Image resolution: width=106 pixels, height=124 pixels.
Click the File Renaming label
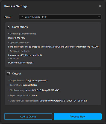tap(17, 90)
